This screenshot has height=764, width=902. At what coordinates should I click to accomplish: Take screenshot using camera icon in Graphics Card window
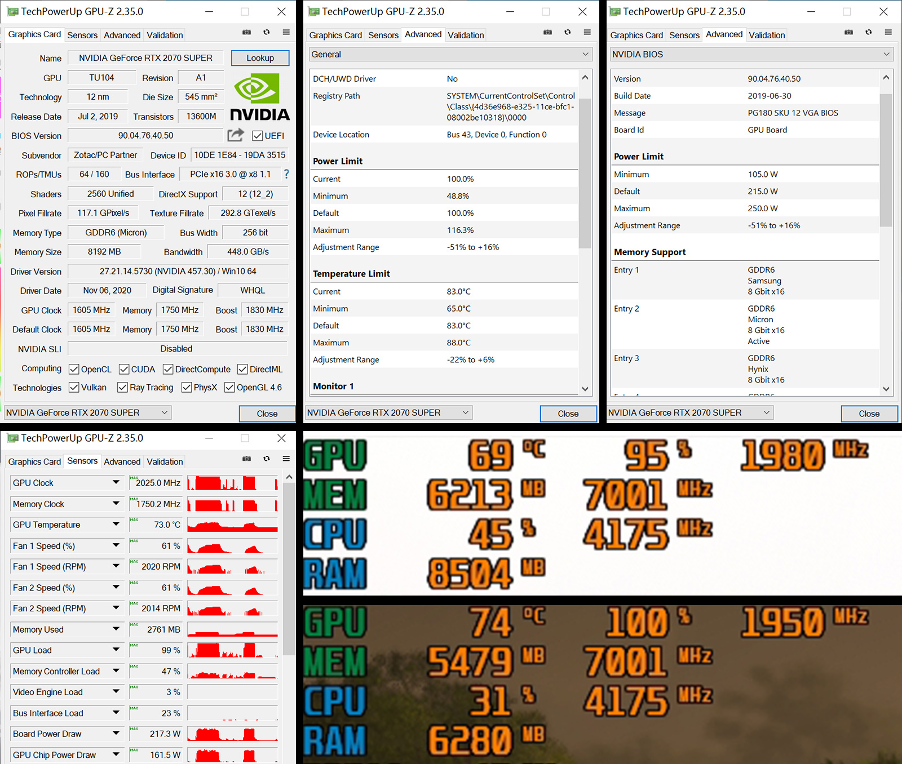click(246, 33)
